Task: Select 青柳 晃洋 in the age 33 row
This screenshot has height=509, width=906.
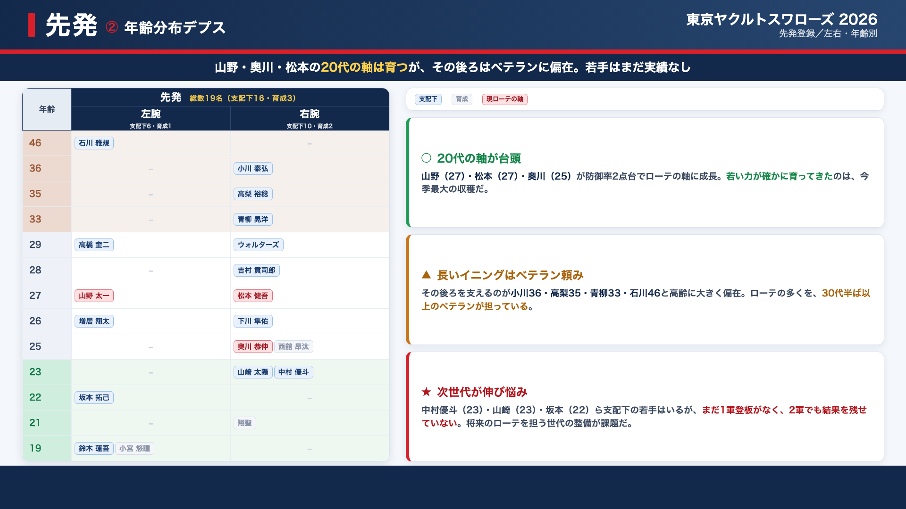Action: click(x=253, y=220)
